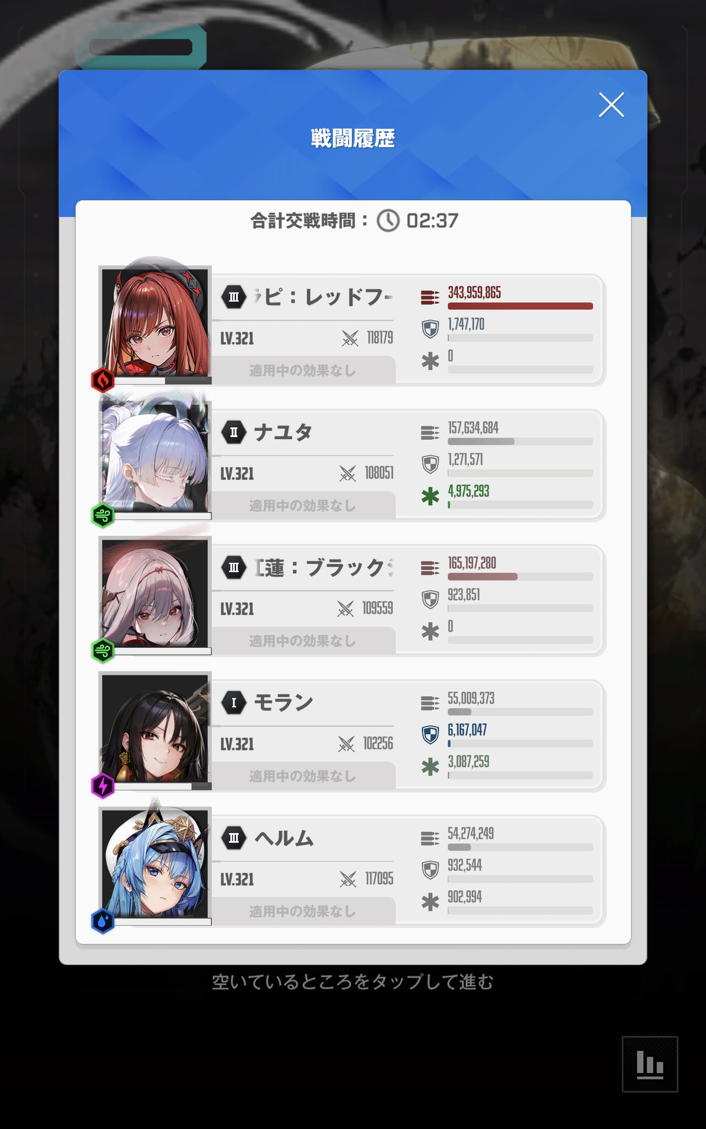Select the ナユタ character portrait

tap(155, 458)
